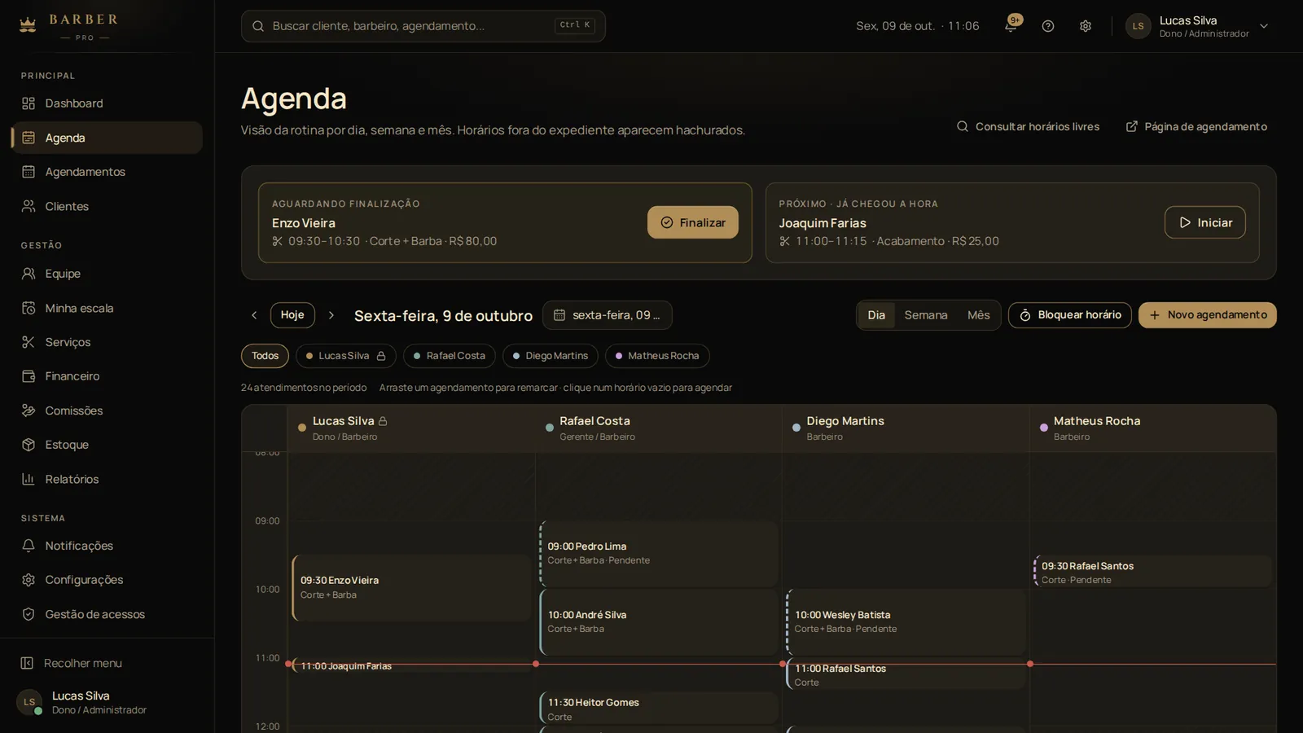Filter agenda by Lucas Silva chip
The height and width of the screenshot is (733, 1303).
pos(346,356)
